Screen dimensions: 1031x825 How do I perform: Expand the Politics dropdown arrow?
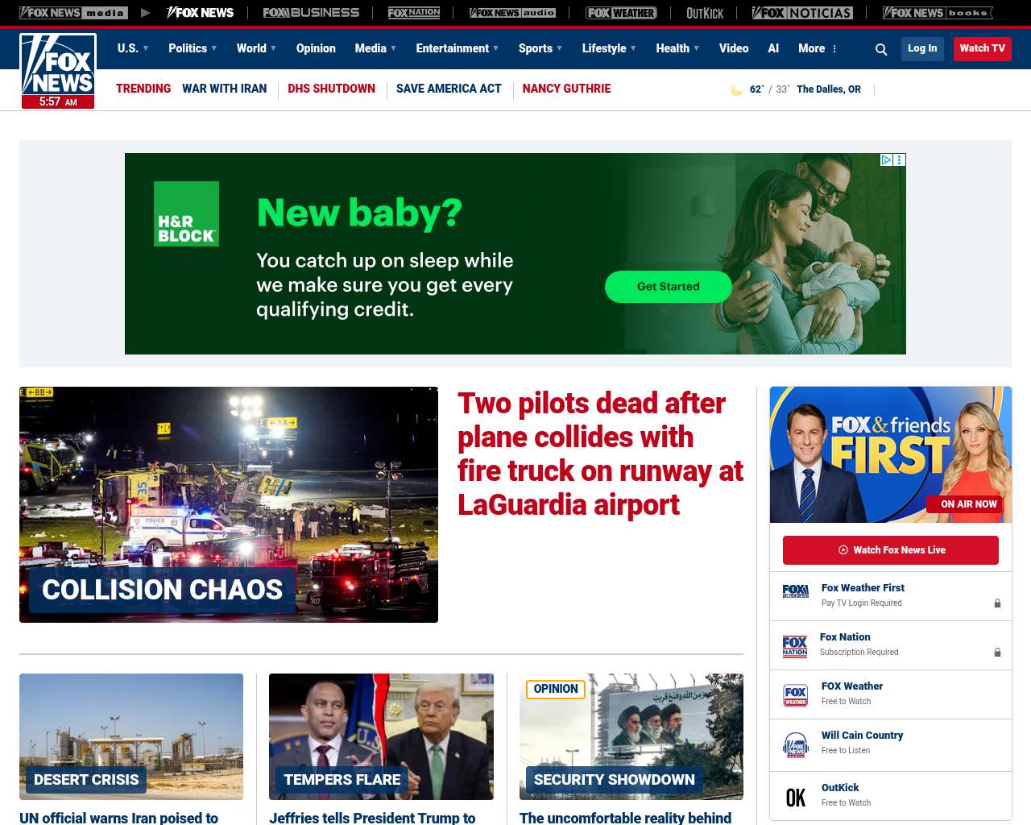pos(214,48)
